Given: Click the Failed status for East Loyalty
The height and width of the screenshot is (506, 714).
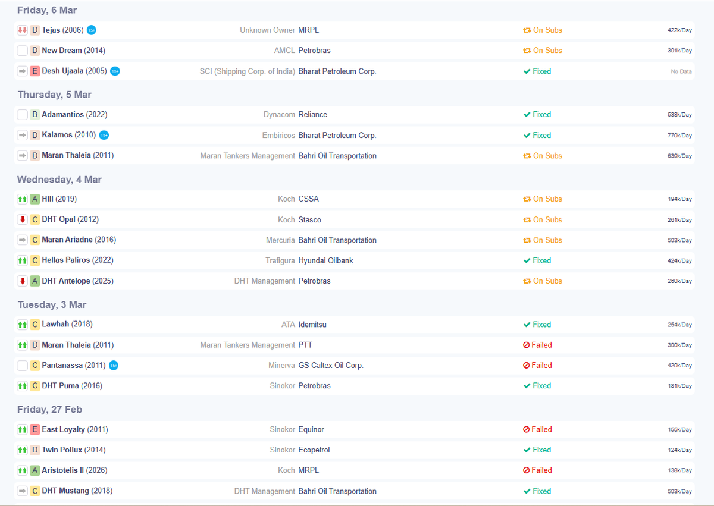Looking at the screenshot, I should tap(537, 430).
